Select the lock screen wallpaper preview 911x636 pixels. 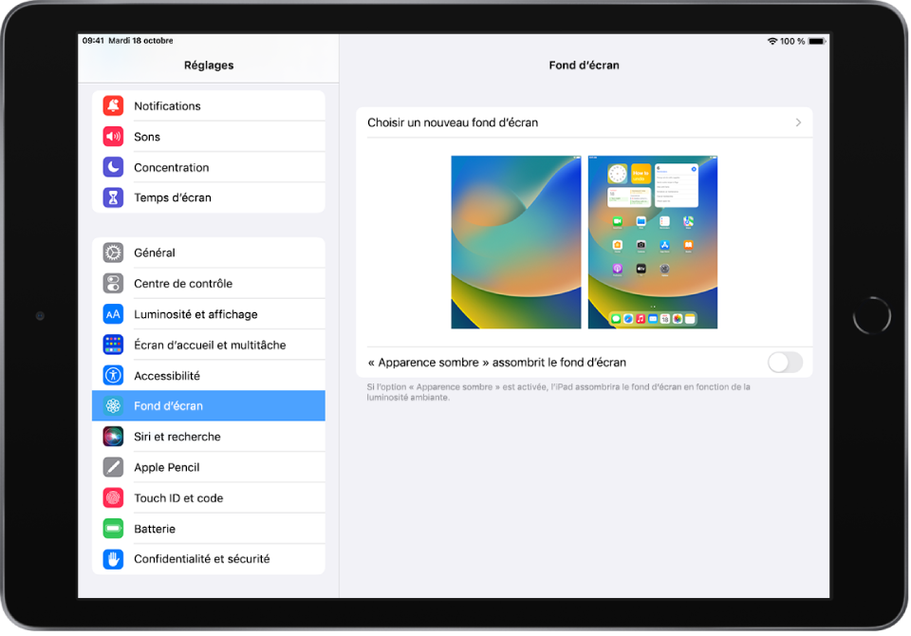click(x=515, y=242)
